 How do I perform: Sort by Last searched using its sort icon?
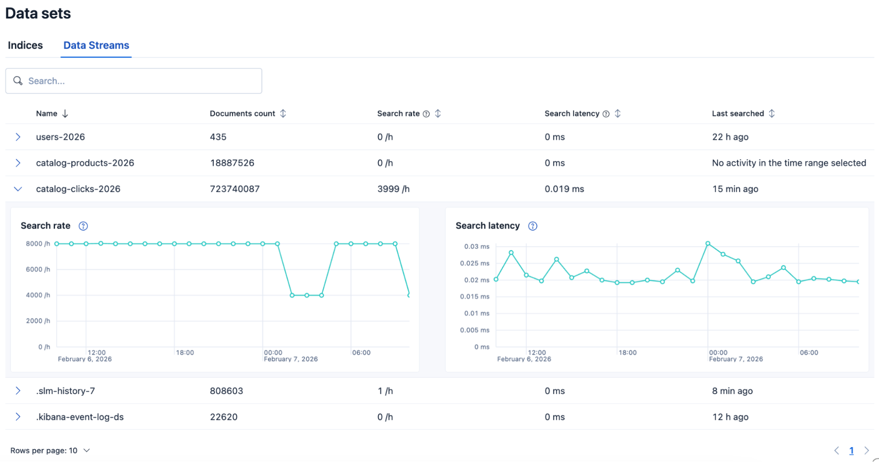tap(772, 113)
